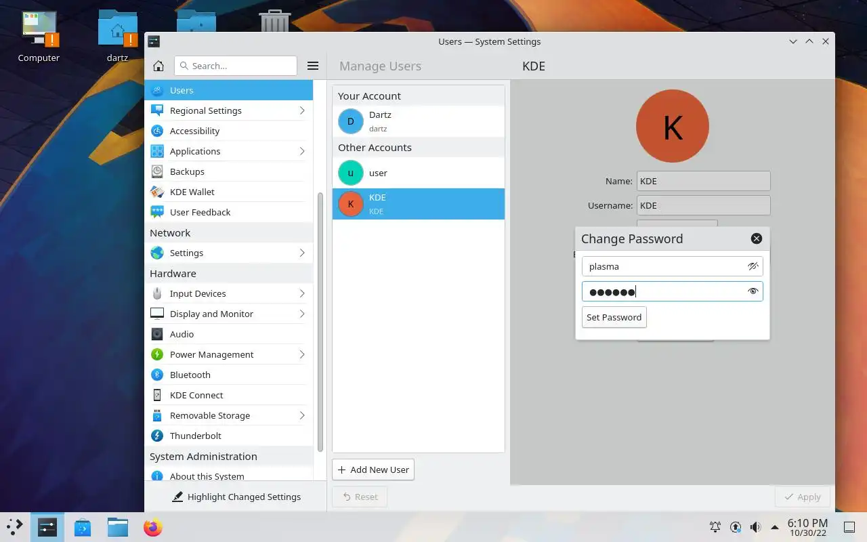Image resolution: width=867 pixels, height=542 pixels.
Task: Expand the Applications chevron
Action: tap(302, 151)
